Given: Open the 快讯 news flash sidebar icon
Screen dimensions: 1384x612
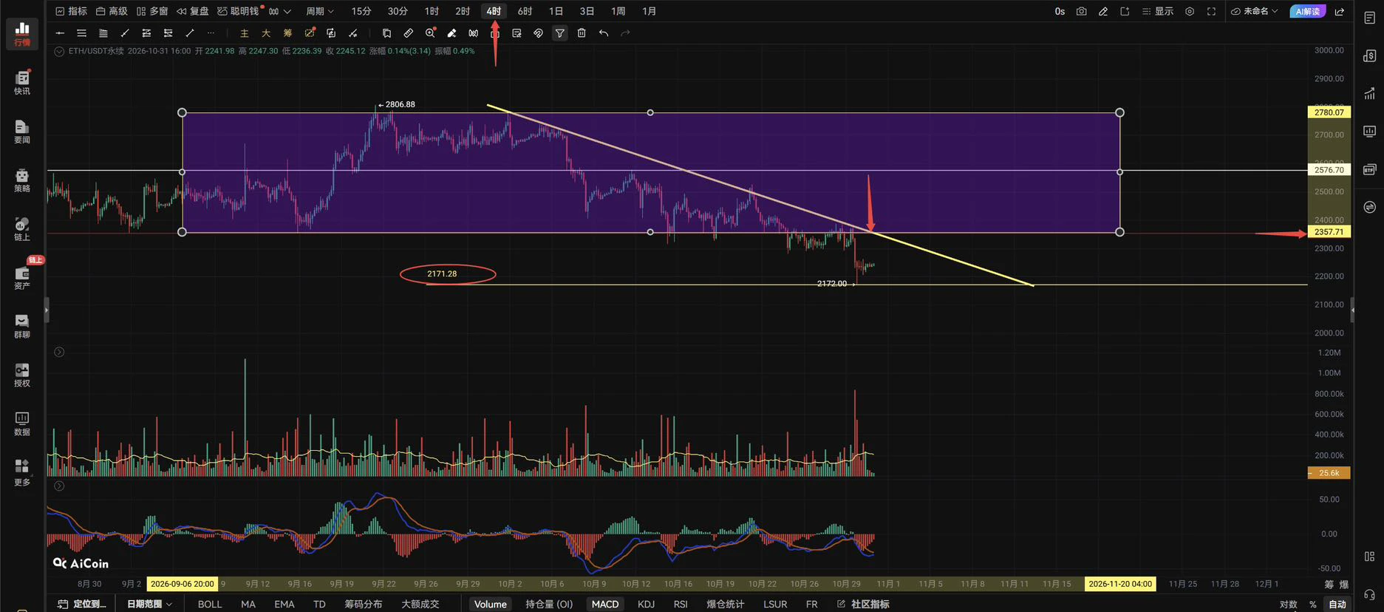Looking at the screenshot, I should tap(22, 83).
